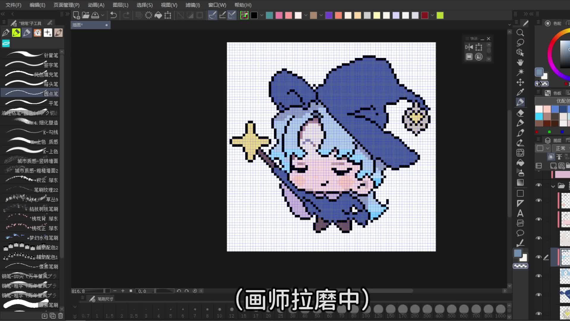Open the 图层(L) menu
The height and width of the screenshot is (321, 570).
121,5
